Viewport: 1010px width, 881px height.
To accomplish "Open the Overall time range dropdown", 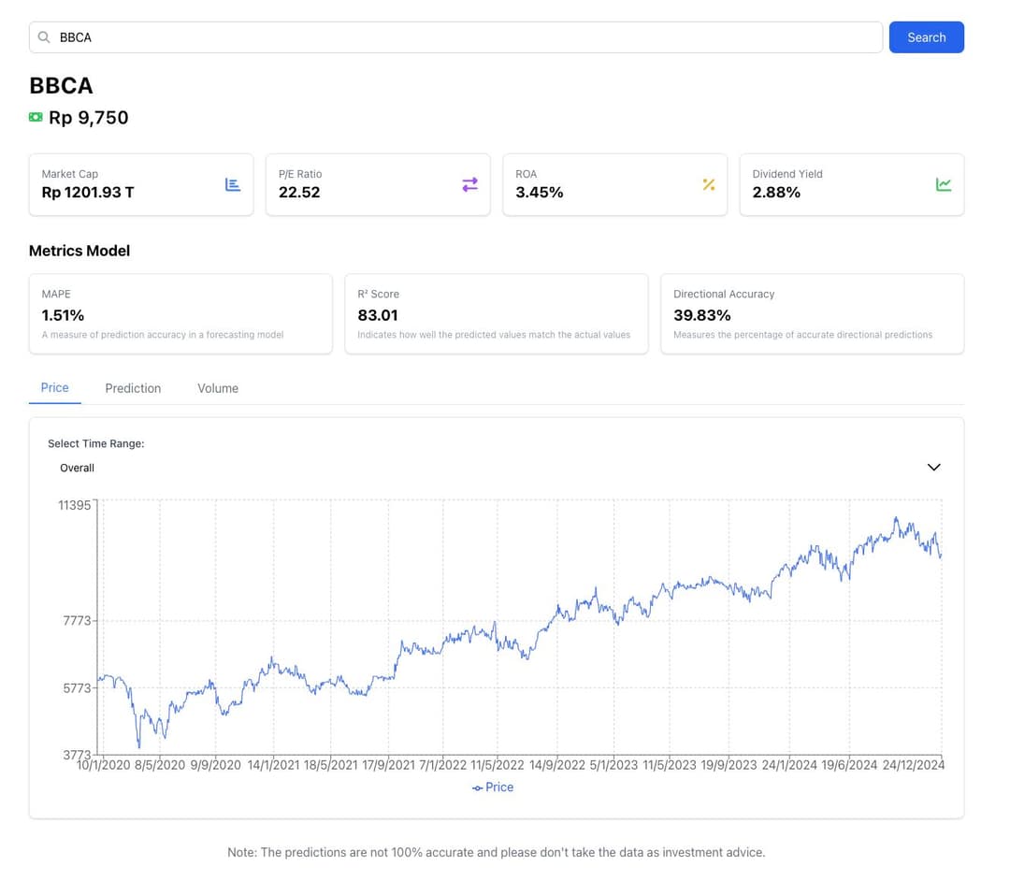I will pyautogui.click(x=497, y=468).
